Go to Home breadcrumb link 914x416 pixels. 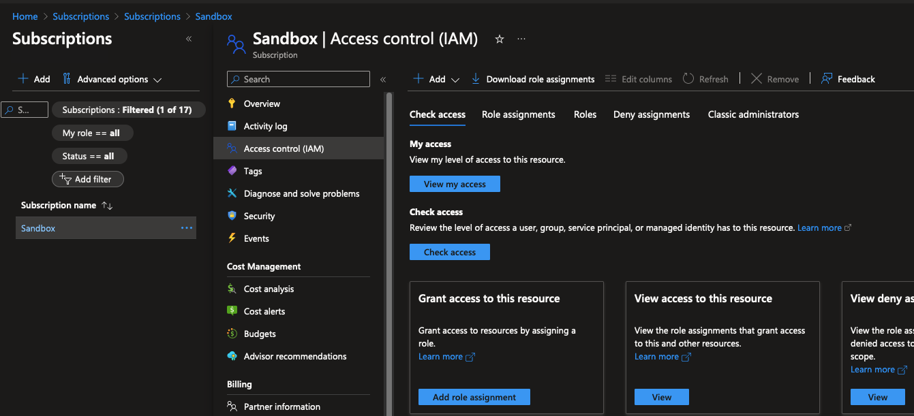(x=25, y=16)
